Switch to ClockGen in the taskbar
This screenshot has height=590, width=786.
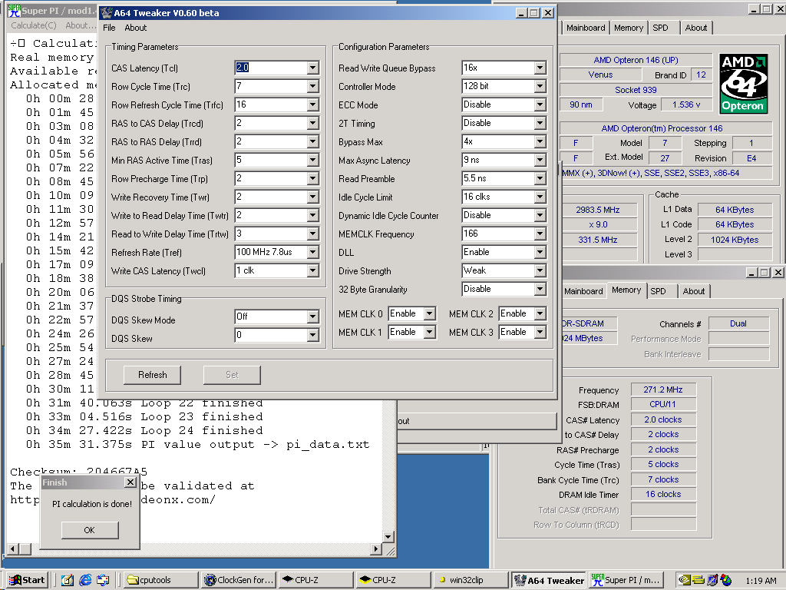[x=239, y=580]
